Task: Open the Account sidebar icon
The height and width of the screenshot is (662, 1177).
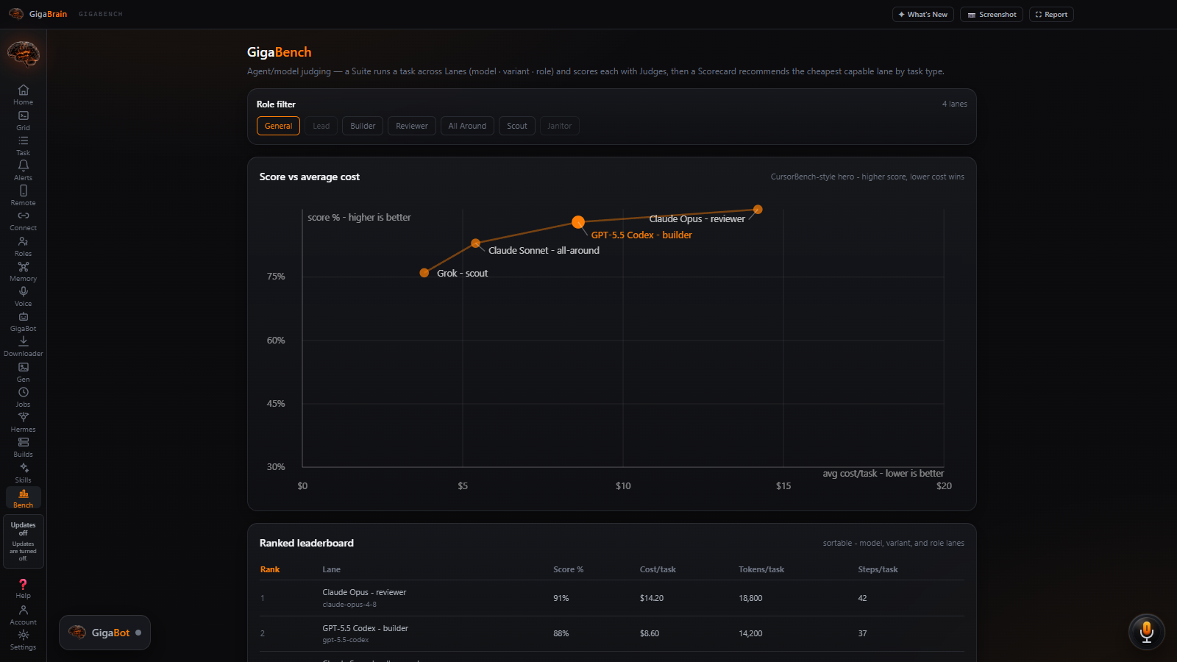Action: click(x=24, y=615)
